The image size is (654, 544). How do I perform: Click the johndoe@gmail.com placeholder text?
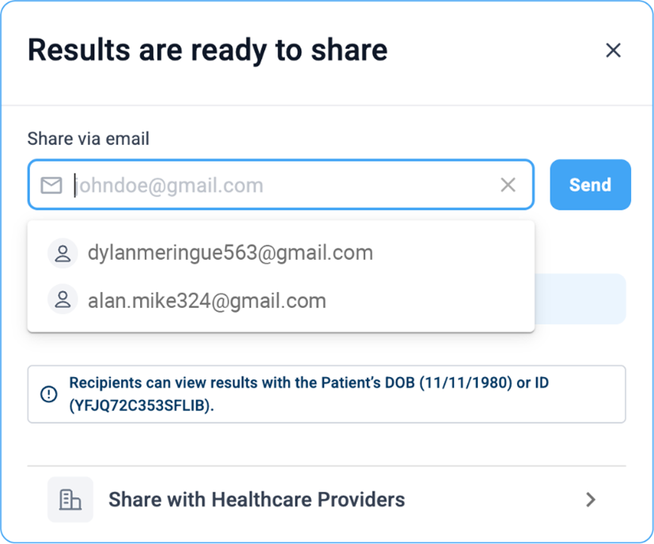pyautogui.click(x=170, y=185)
